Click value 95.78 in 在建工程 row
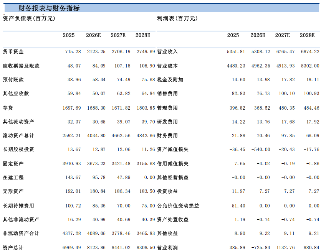The image size is (326, 250). click(99, 178)
